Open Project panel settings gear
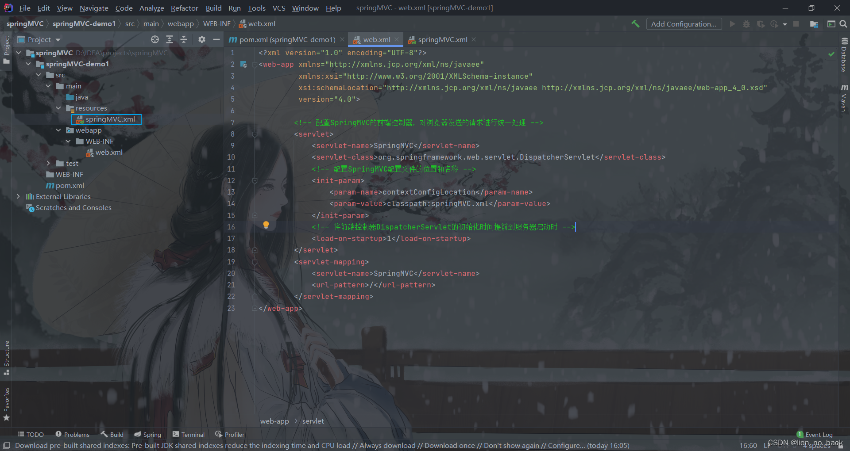850x451 pixels. [x=202, y=39]
